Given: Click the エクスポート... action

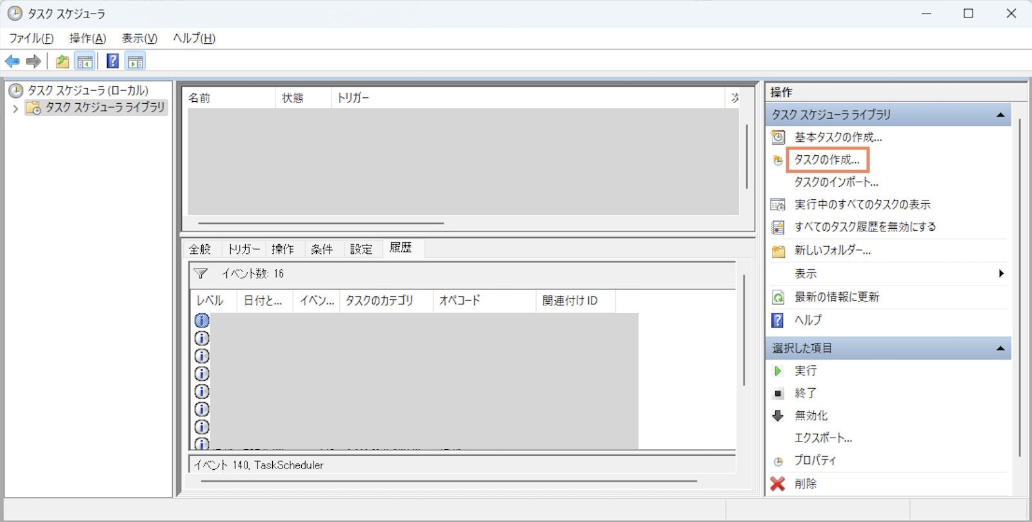Looking at the screenshot, I should 823,438.
